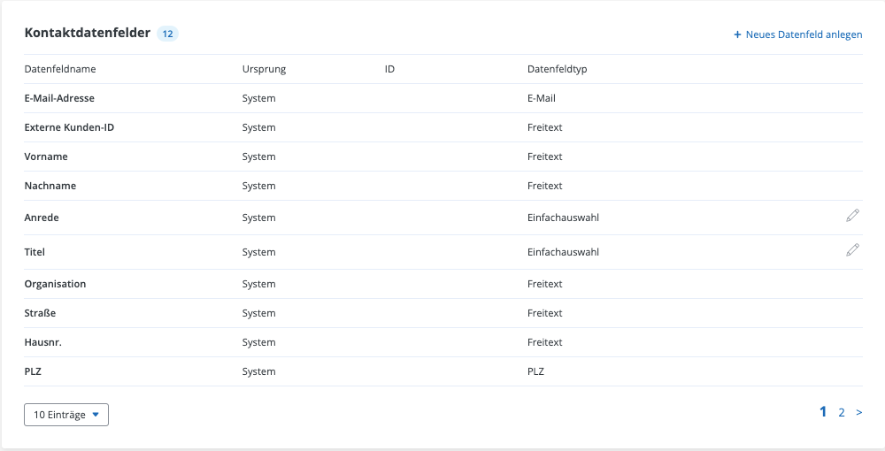Click the next page arrow
885x451 pixels.
[x=859, y=412]
